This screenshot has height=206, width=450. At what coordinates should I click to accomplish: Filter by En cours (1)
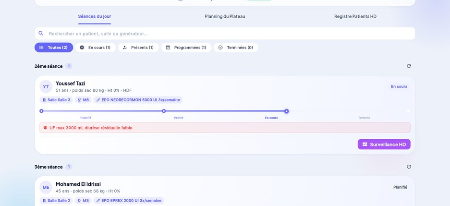tap(95, 48)
